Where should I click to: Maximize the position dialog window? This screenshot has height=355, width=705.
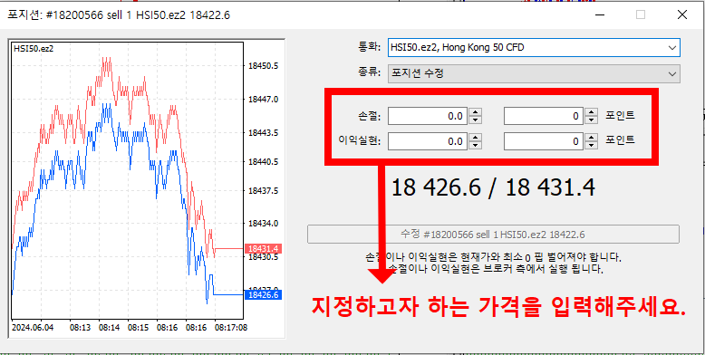[x=641, y=14]
